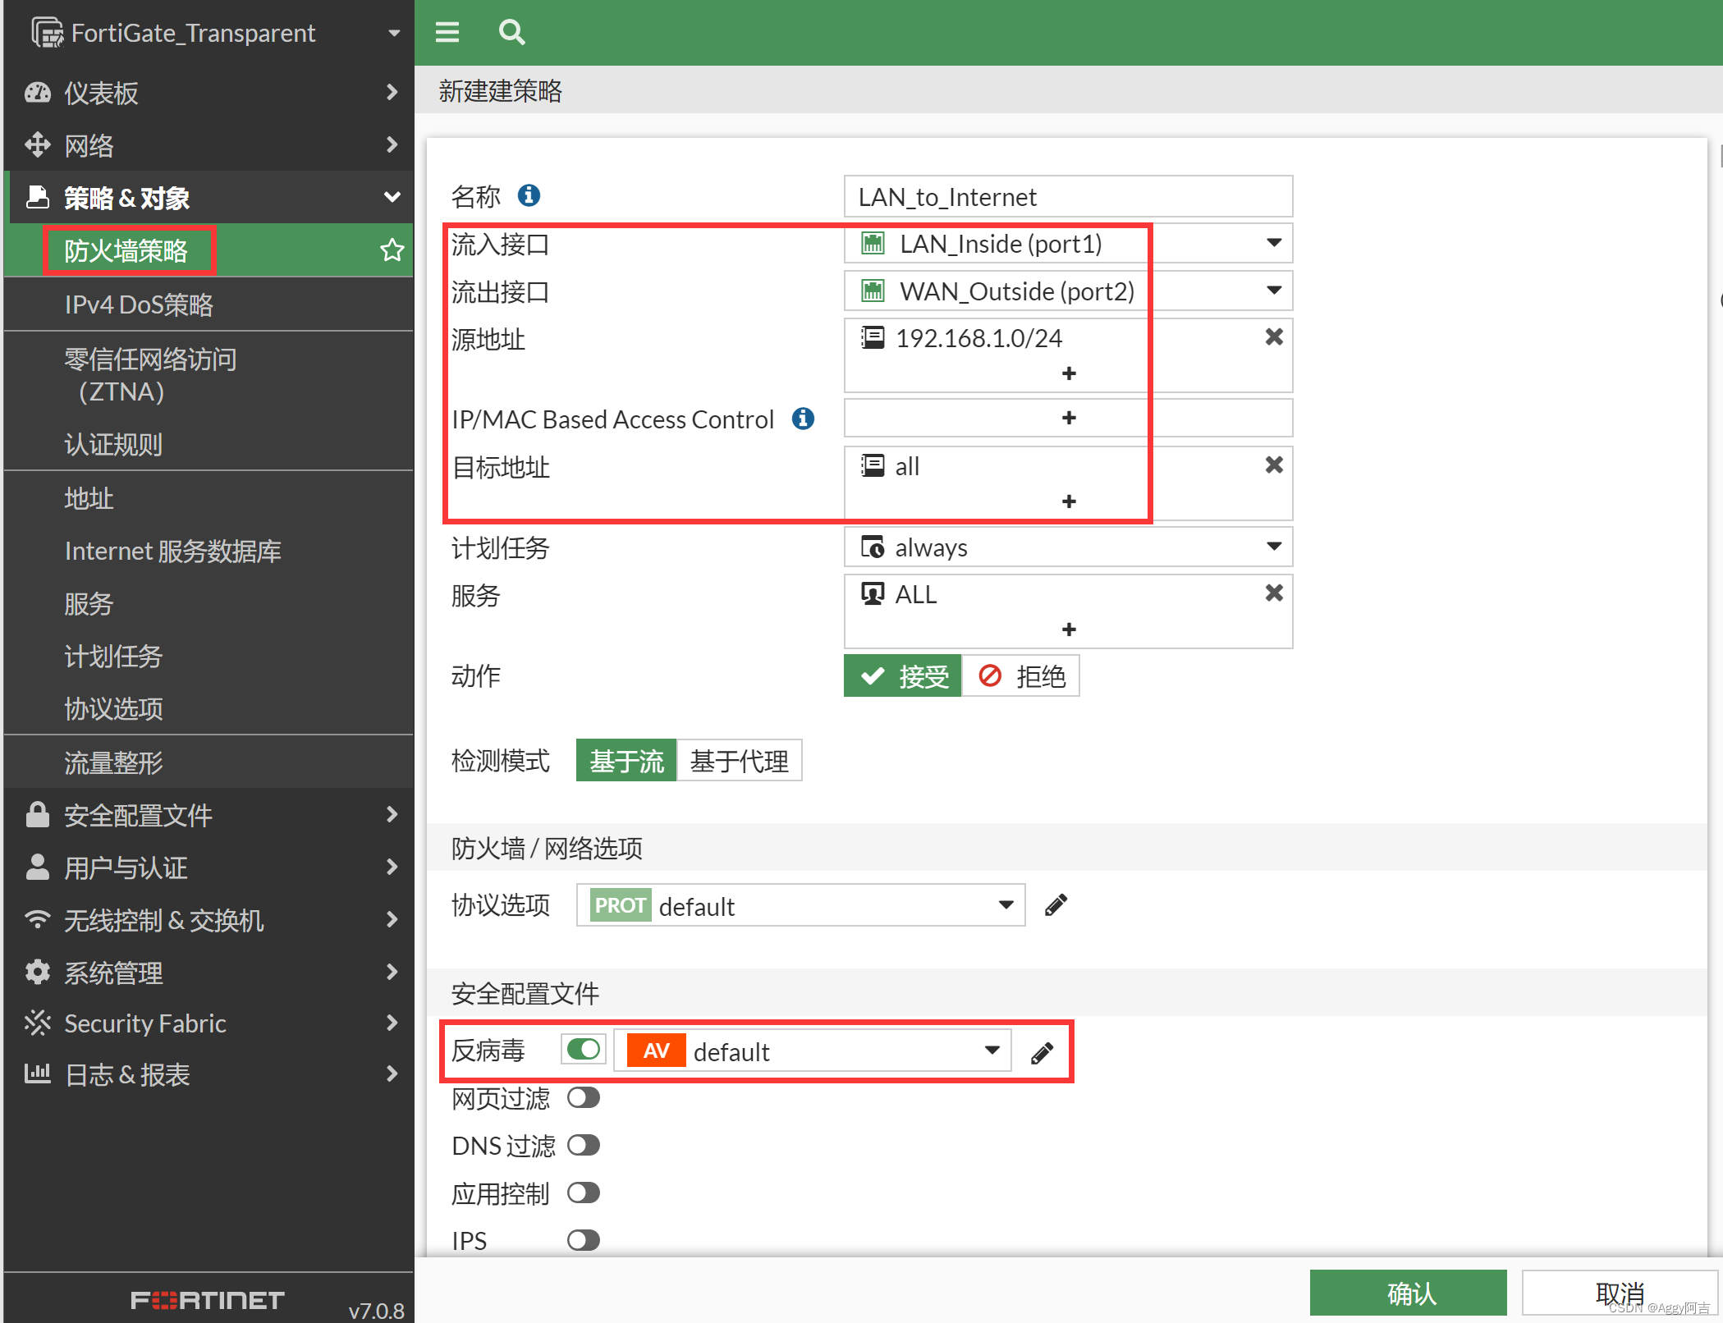This screenshot has height=1323, width=1723.
Task: Click the pencil icon next to 协议选项
Action: click(1056, 905)
